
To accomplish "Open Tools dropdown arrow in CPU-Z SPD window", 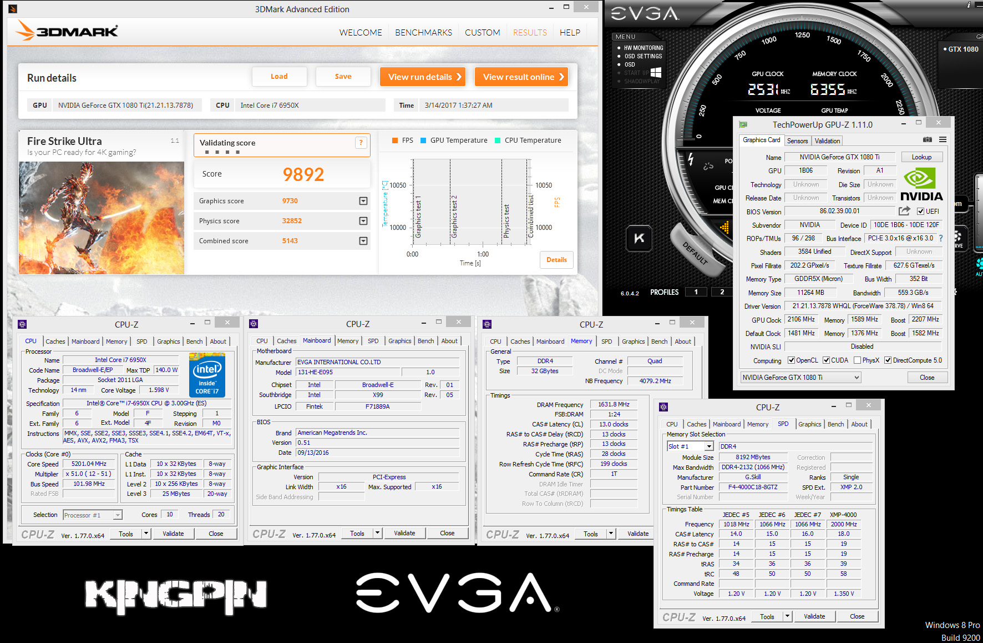I will click(787, 616).
